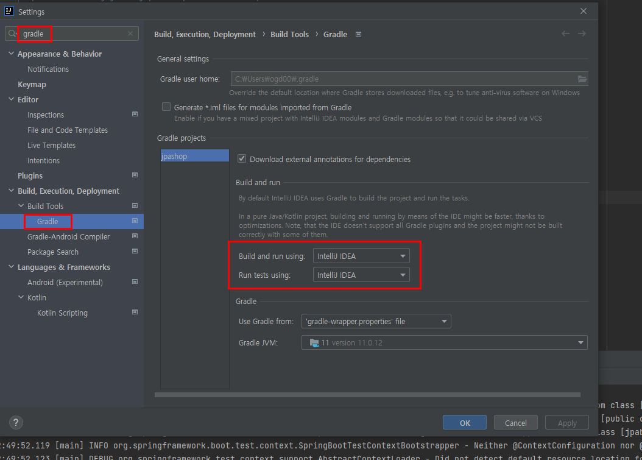
Task: Click into the settings search field
Action: [x=72, y=34]
